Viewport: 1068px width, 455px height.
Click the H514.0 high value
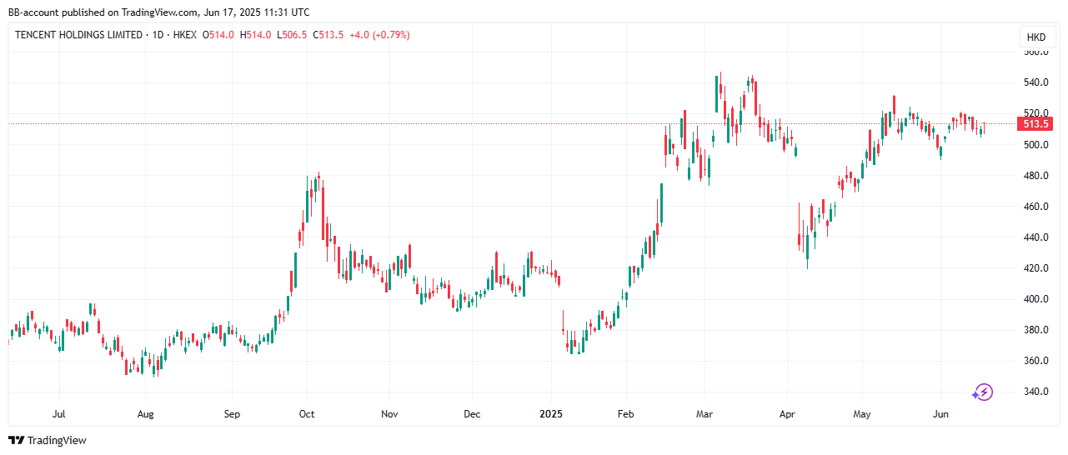(x=255, y=35)
